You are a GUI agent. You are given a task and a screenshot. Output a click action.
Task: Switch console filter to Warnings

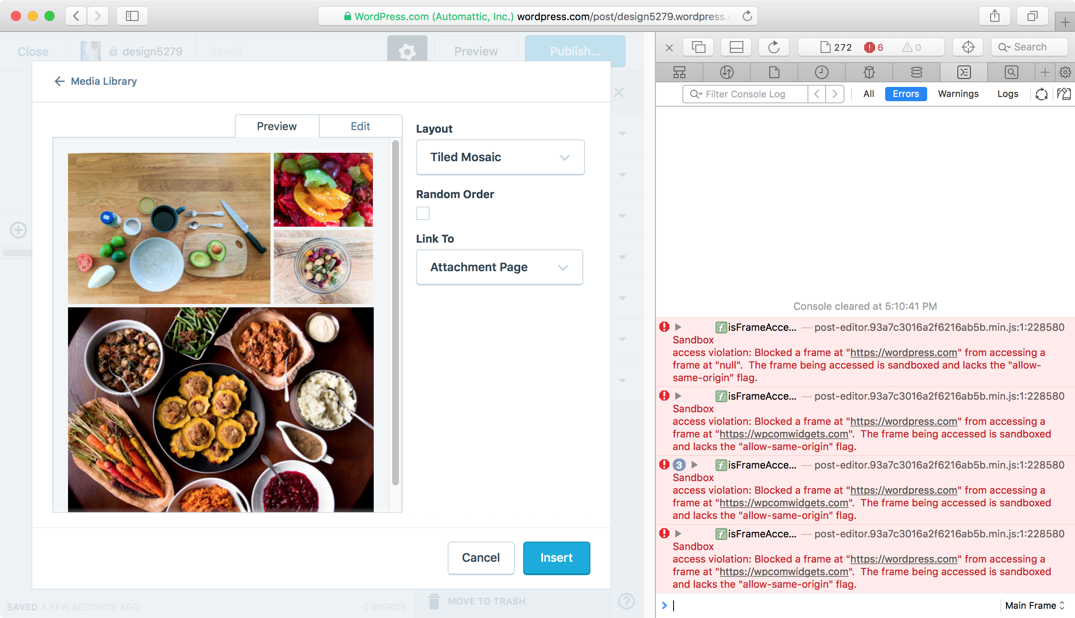pyautogui.click(x=958, y=94)
